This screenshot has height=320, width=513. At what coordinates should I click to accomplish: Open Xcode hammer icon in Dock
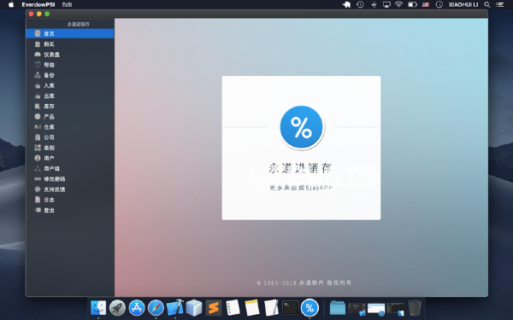(175, 307)
